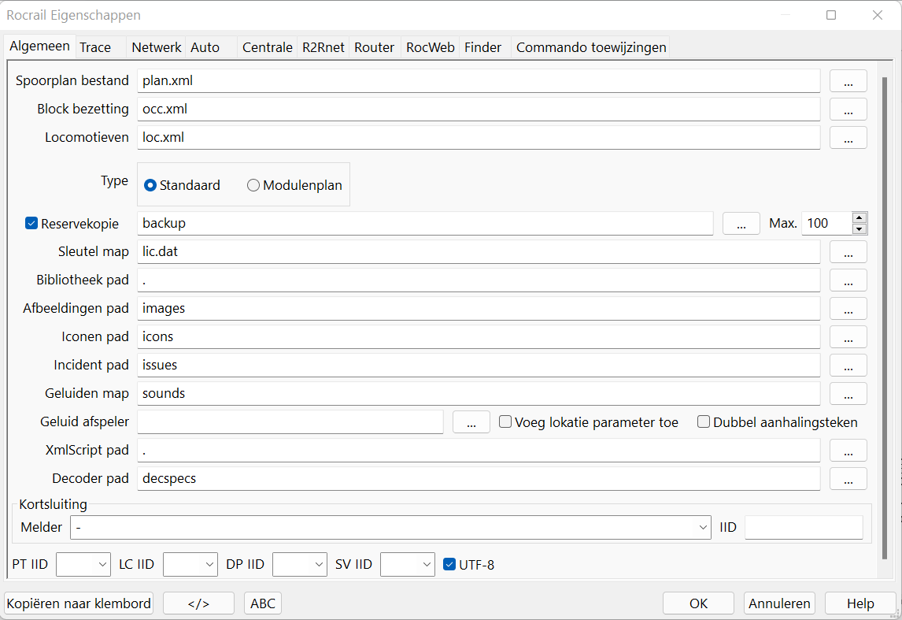
Task: Enable Voeg lokatie parameter toe
Action: (x=505, y=422)
